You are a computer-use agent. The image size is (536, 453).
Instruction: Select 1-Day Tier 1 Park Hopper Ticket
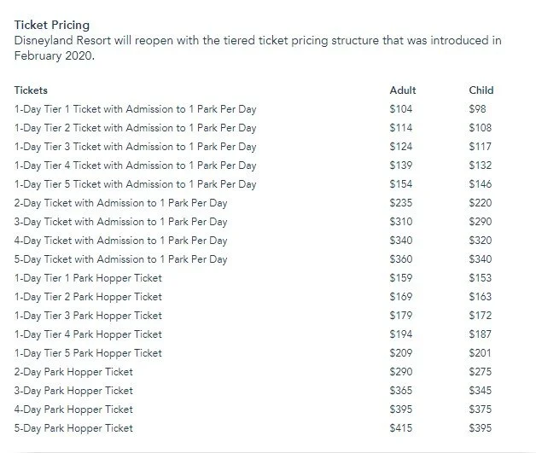88,278
